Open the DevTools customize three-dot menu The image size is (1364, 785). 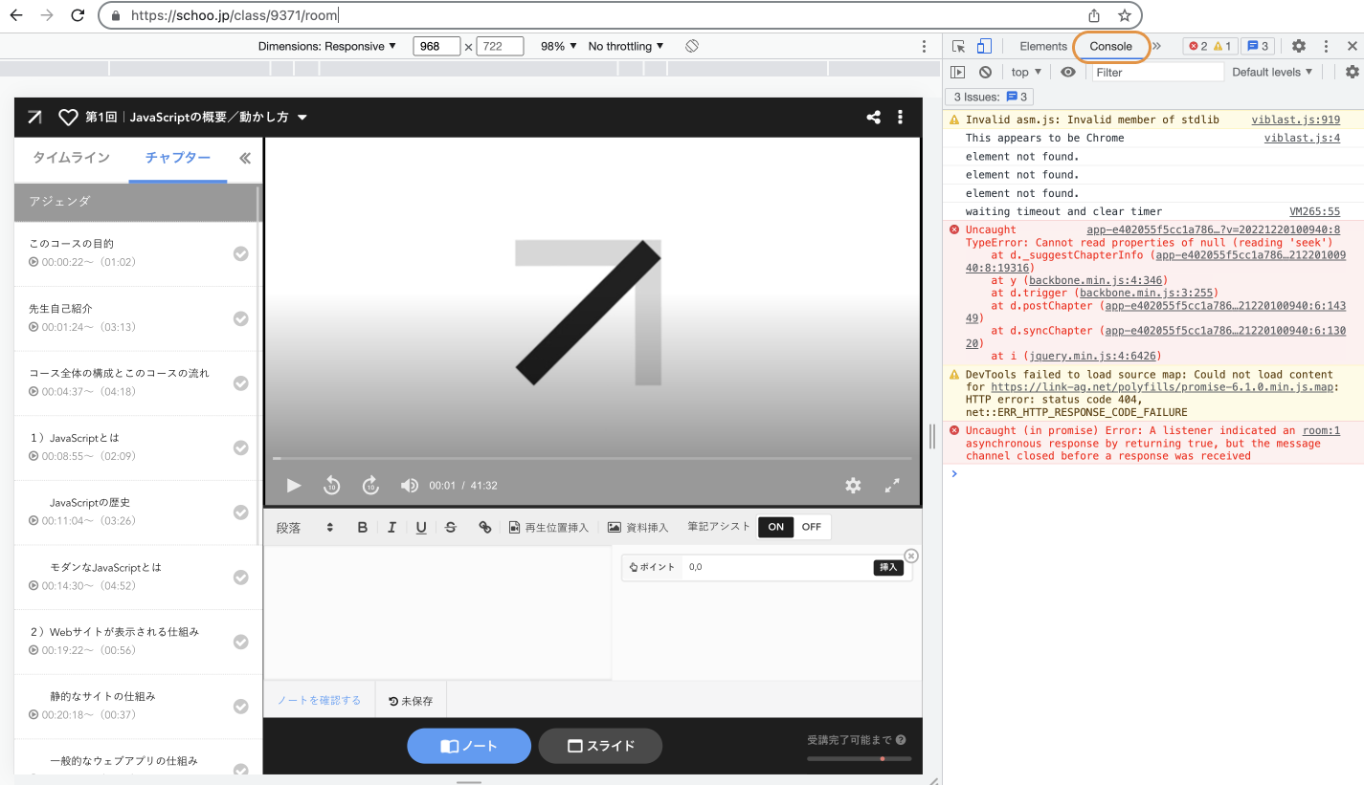(x=1326, y=46)
